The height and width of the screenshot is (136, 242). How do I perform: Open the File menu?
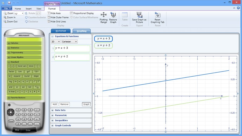(7, 8)
